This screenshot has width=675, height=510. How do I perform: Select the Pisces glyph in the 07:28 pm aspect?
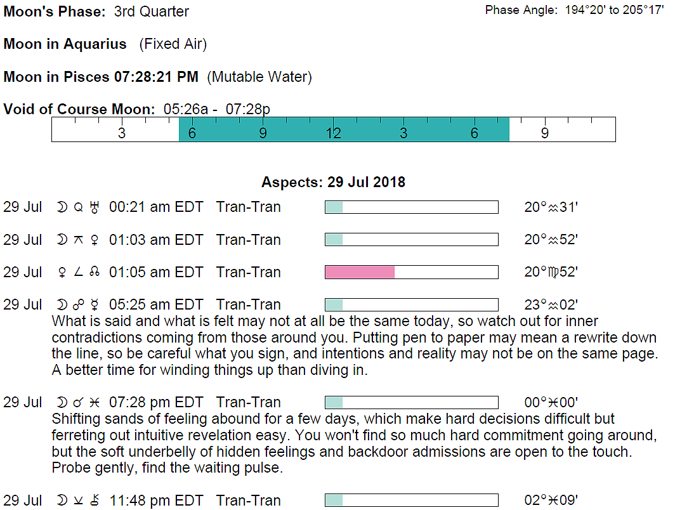[x=95, y=403]
